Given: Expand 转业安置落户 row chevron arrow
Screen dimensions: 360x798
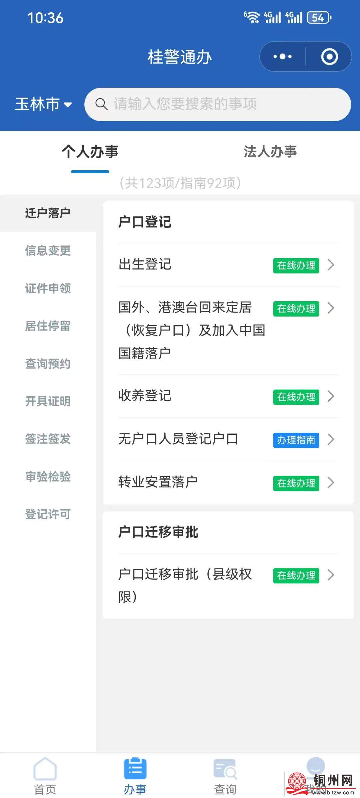Looking at the screenshot, I should tap(331, 482).
